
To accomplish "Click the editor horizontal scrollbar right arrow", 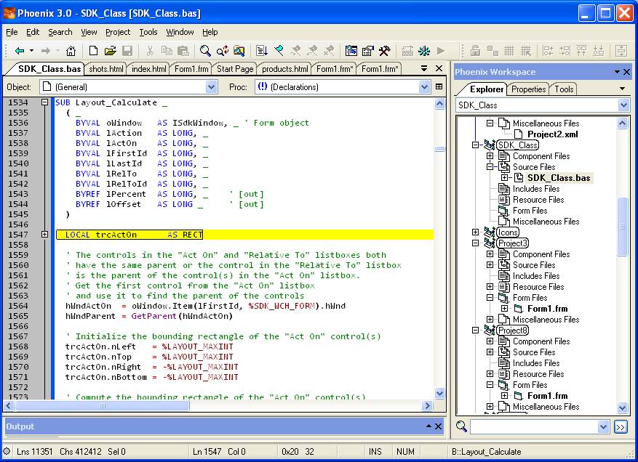I will (427, 405).
